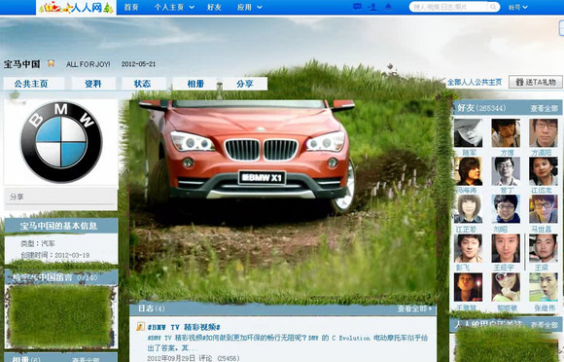Viewport: 564px width, 362px height.
Task: Click the search input field in header
Action: coord(449,7)
